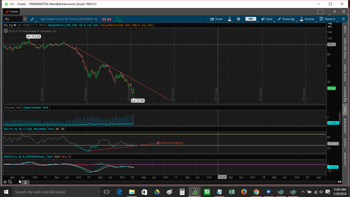Click the DailySMA 200 study label

coord(123,25)
